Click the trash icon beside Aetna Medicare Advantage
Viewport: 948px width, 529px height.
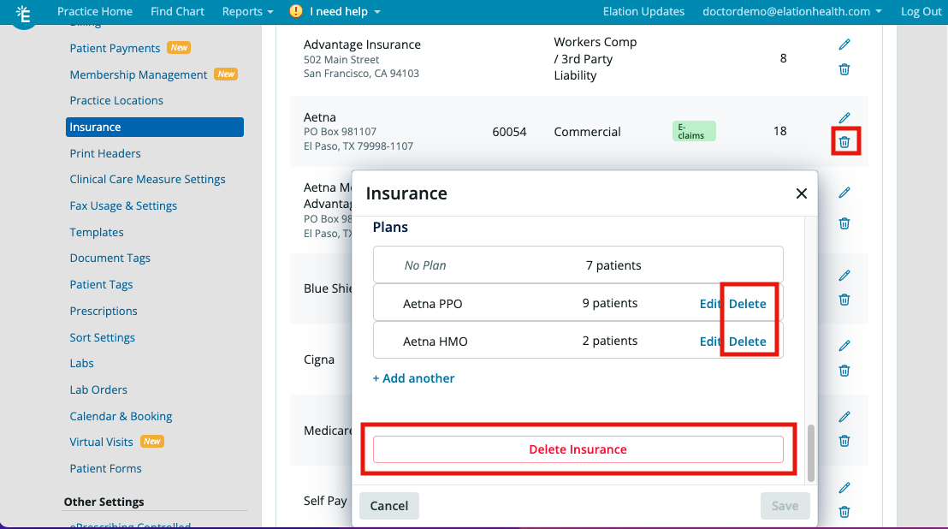[x=844, y=223]
